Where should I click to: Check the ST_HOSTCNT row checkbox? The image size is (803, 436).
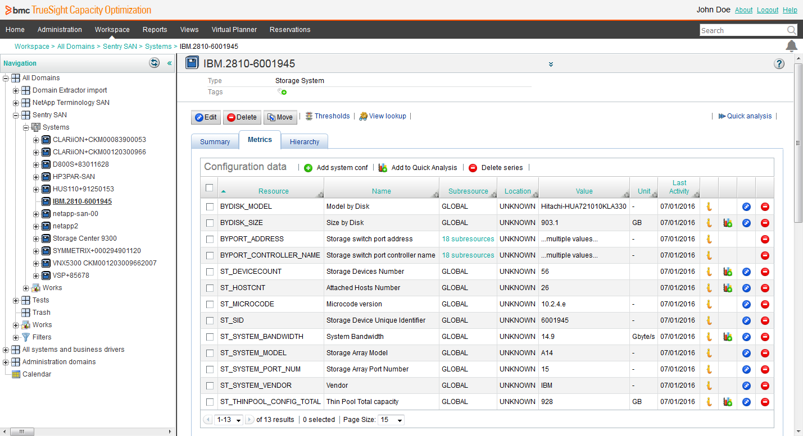210,288
